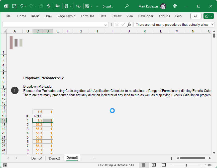Expand the formula bar chevron

click(213, 24)
